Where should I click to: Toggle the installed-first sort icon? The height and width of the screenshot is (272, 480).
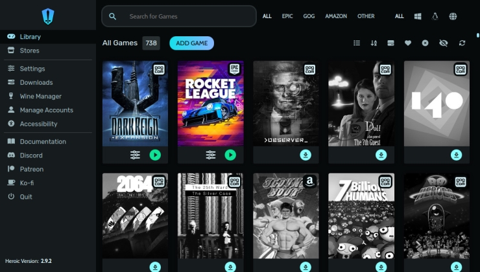390,43
